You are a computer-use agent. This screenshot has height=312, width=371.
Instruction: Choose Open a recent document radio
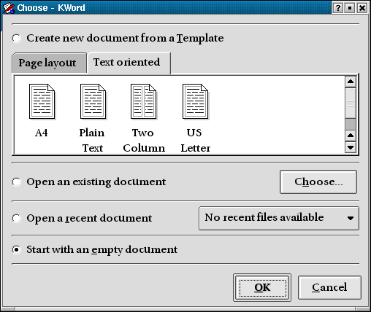pyautogui.click(x=17, y=218)
